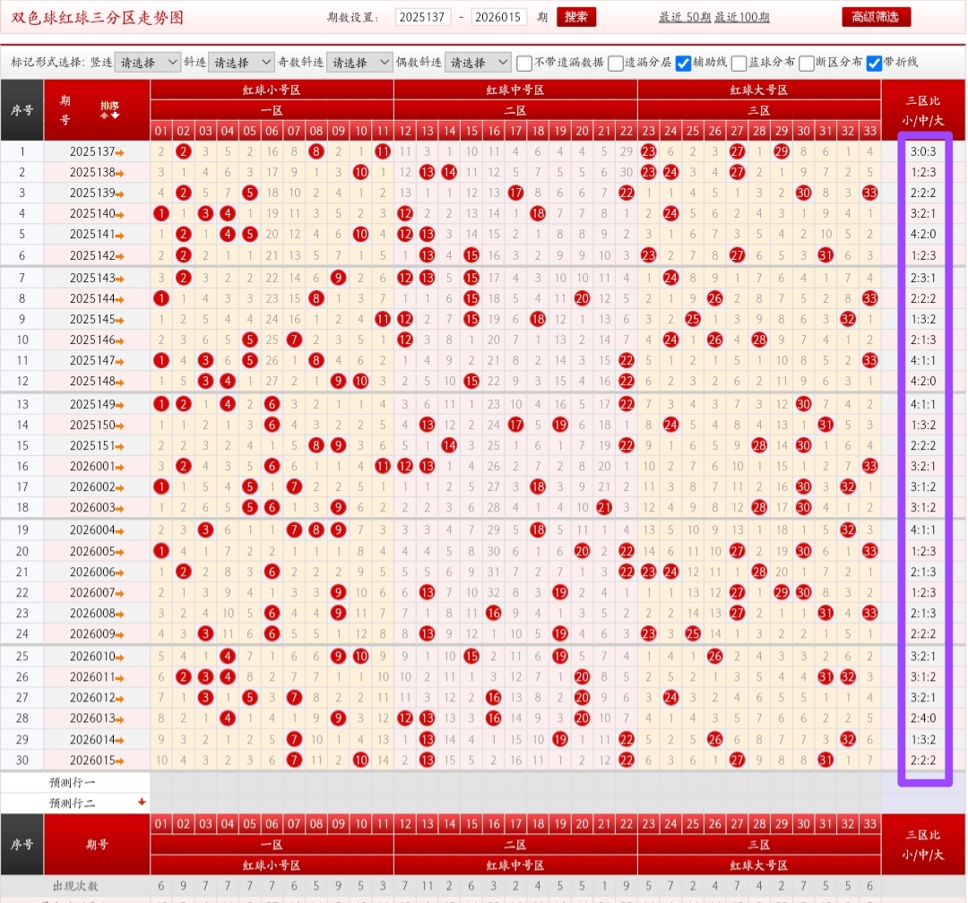Click red ball 24 in row 2026012
The image size is (968, 903).
click(x=670, y=698)
